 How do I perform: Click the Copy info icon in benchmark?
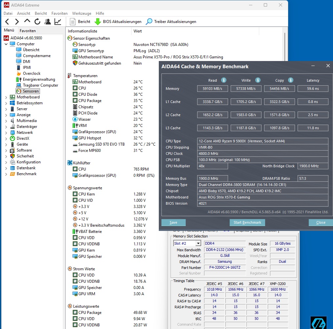[291, 80]
